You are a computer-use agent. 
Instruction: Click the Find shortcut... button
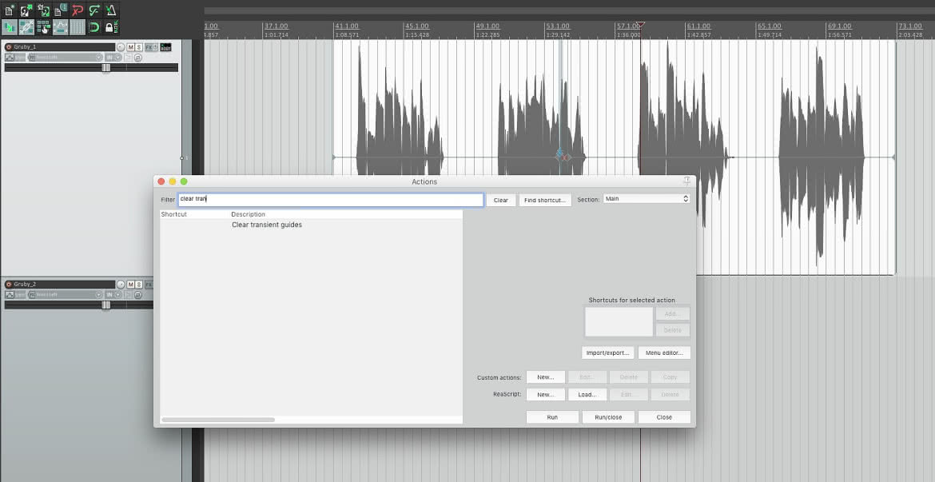[545, 200]
